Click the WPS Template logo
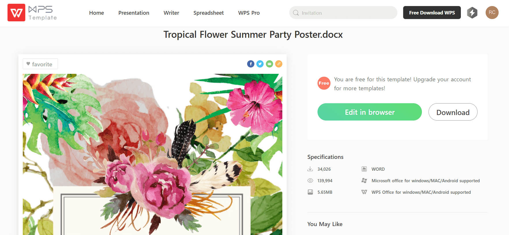509x235 pixels. [x=32, y=13]
